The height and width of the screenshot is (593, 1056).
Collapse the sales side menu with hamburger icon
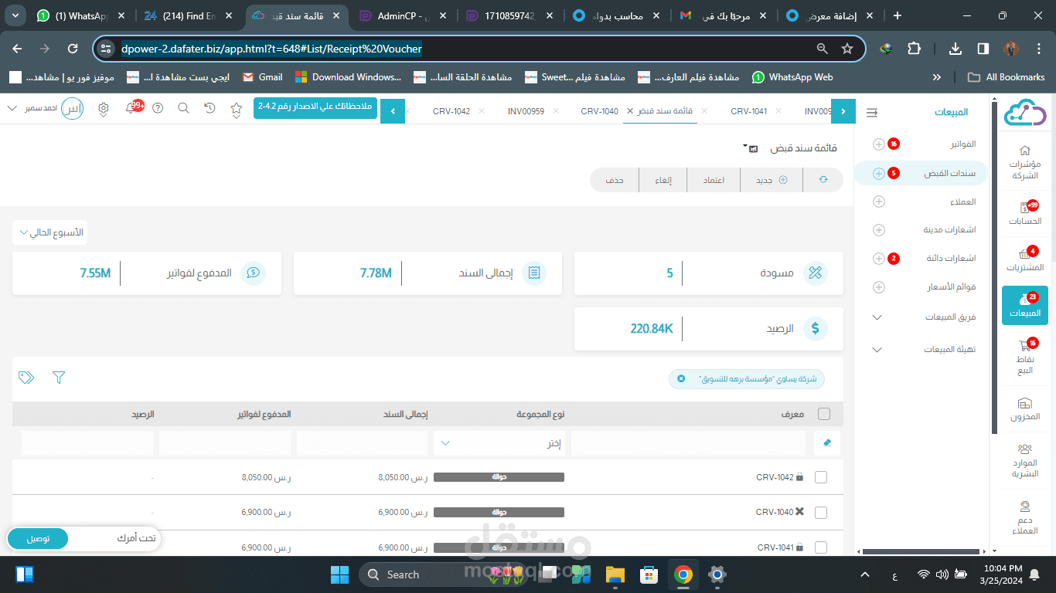click(872, 113)
